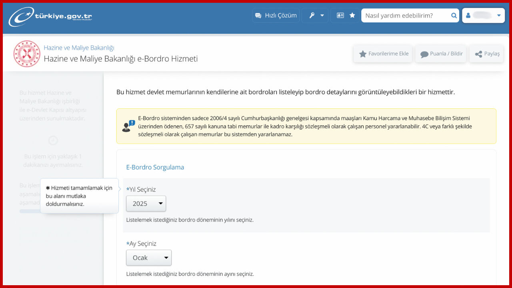The width and height of the screenshot is (512, 288).
Task: Open the year dropdown showing 2025
Action: 146,203
